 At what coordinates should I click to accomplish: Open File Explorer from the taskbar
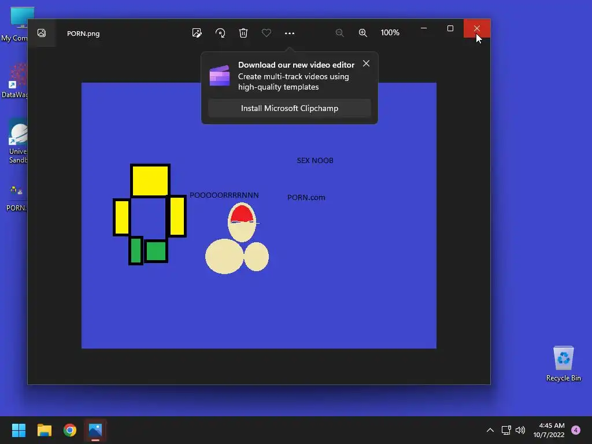click(44, 430)
